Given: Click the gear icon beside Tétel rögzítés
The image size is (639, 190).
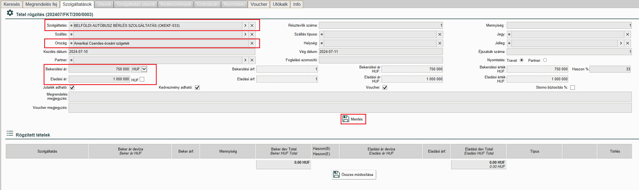Looking at the screenshot, I should [x=10, y=13].
